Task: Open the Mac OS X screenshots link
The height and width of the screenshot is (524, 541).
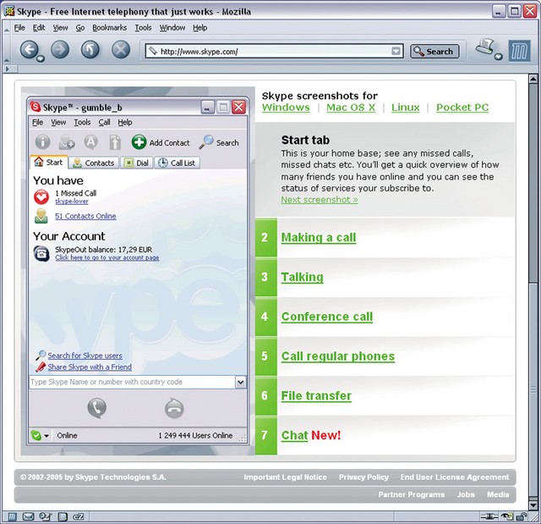Action: [x=351, y=108]
